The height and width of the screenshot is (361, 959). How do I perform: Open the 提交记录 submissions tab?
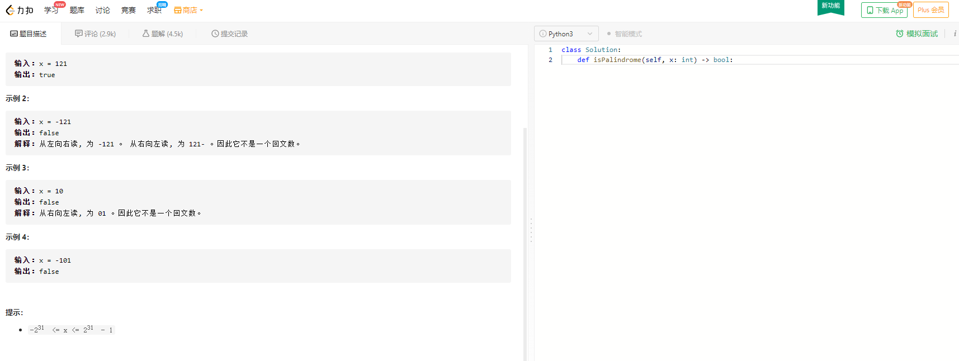pos(229,34)
